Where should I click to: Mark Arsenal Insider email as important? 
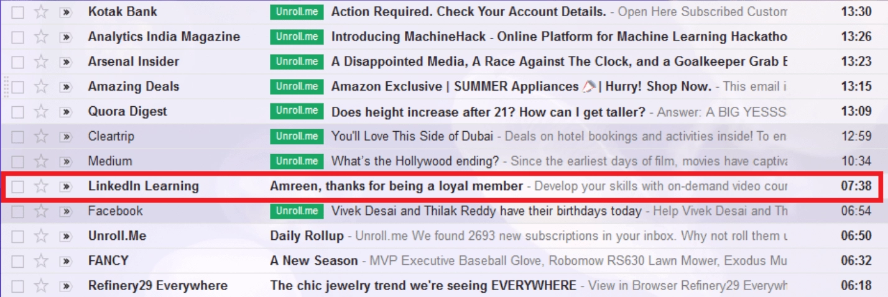[x=65, y=62]
